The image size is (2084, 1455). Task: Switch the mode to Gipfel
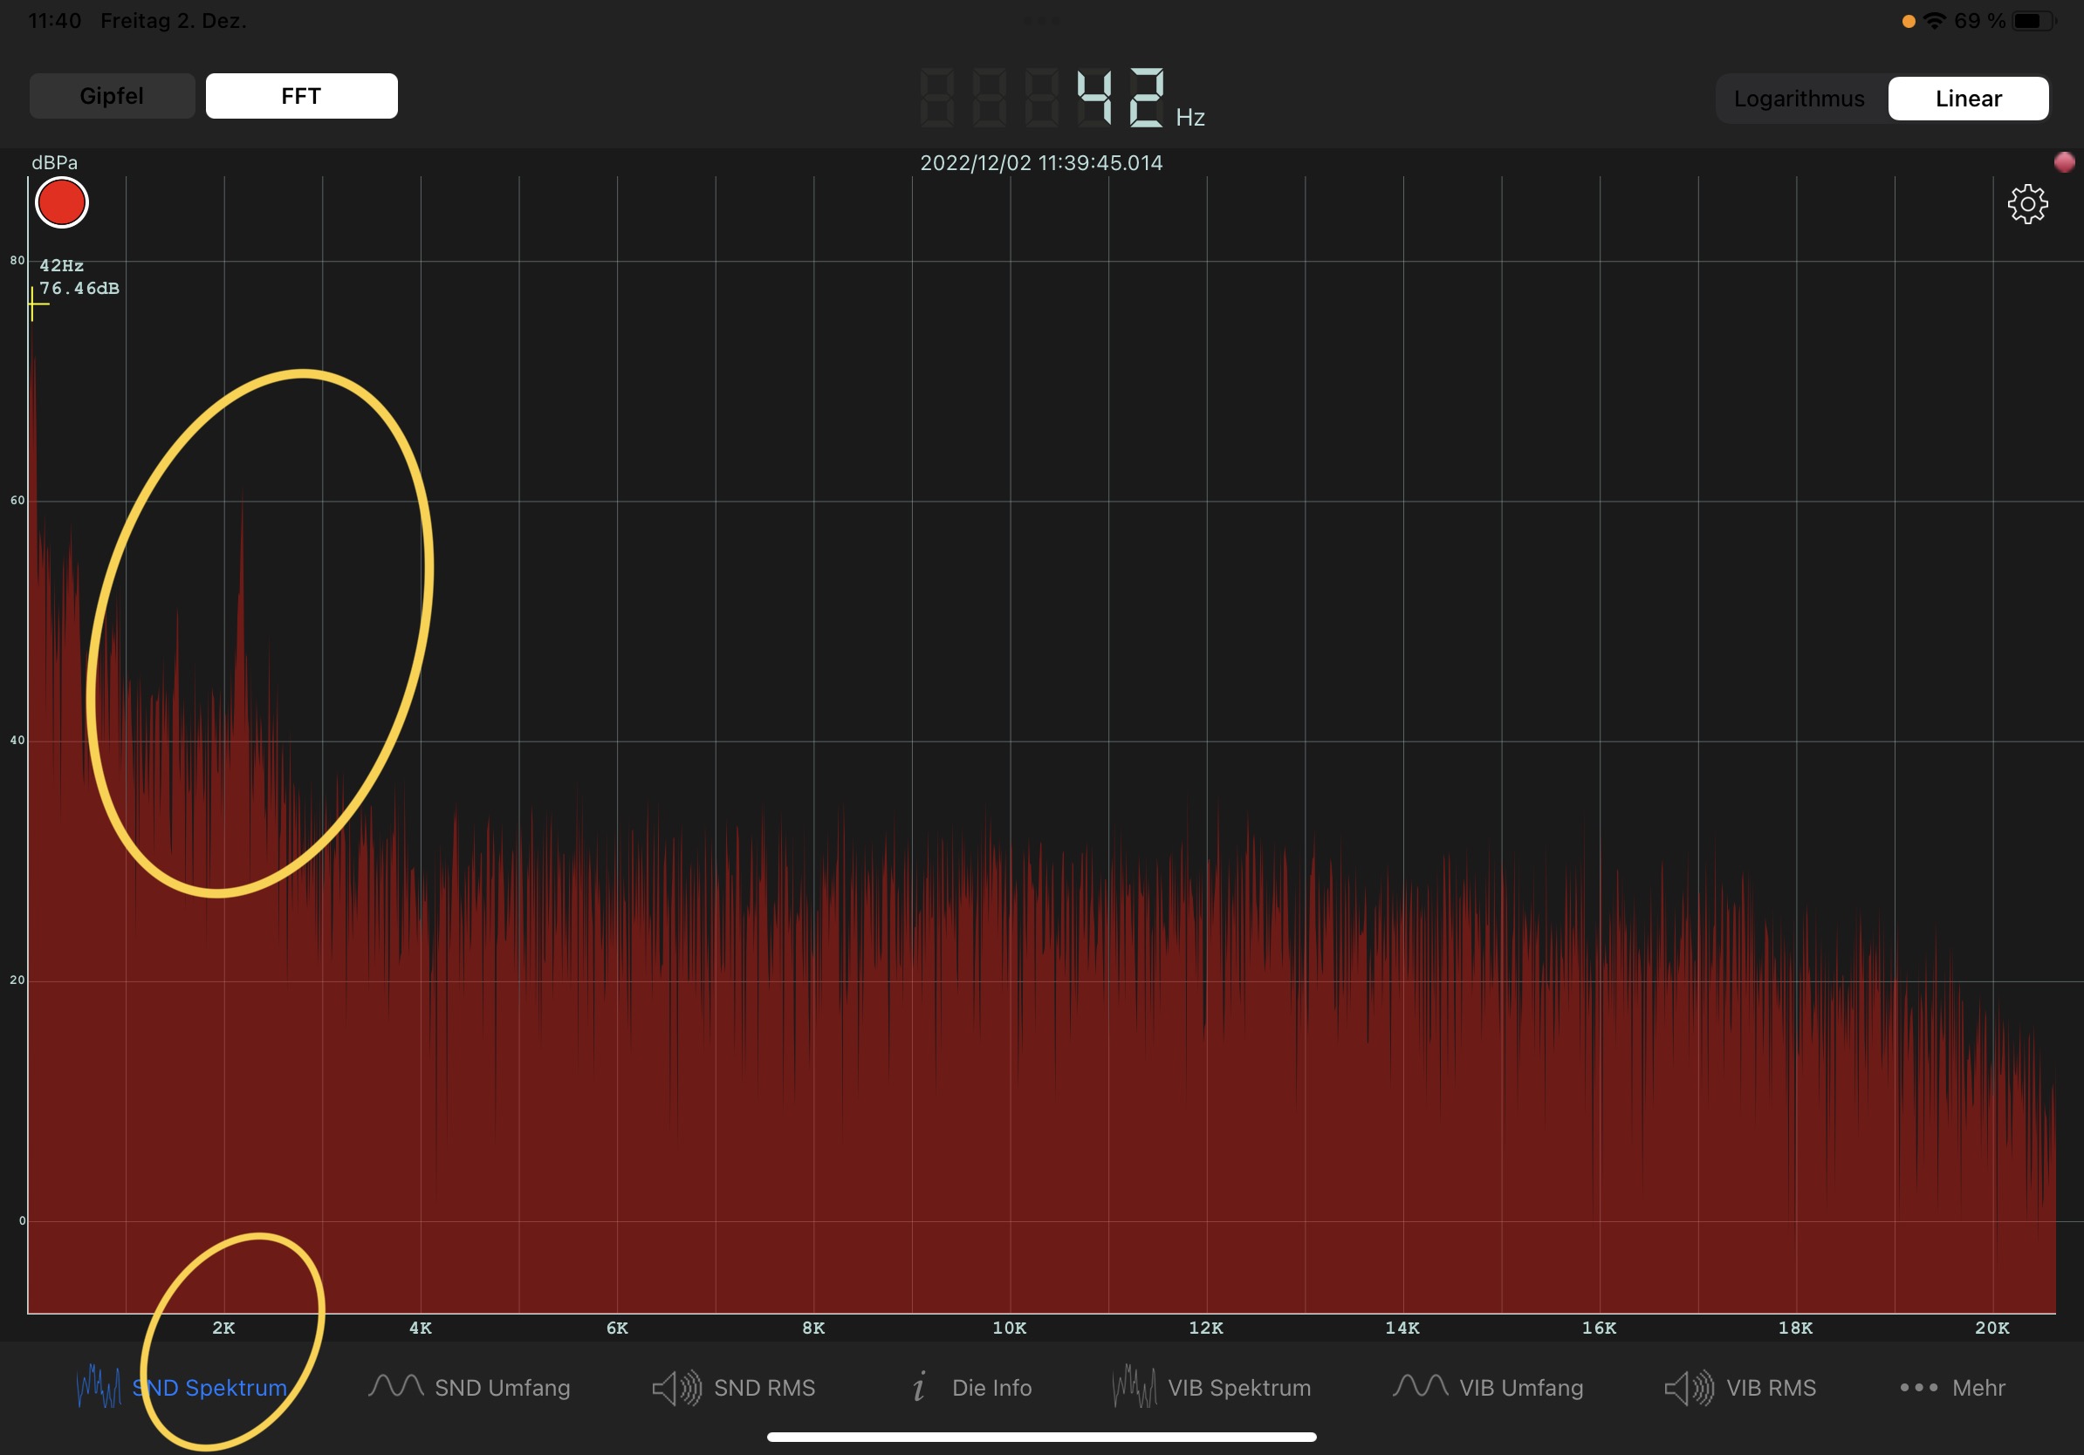(x=112, y=96)
